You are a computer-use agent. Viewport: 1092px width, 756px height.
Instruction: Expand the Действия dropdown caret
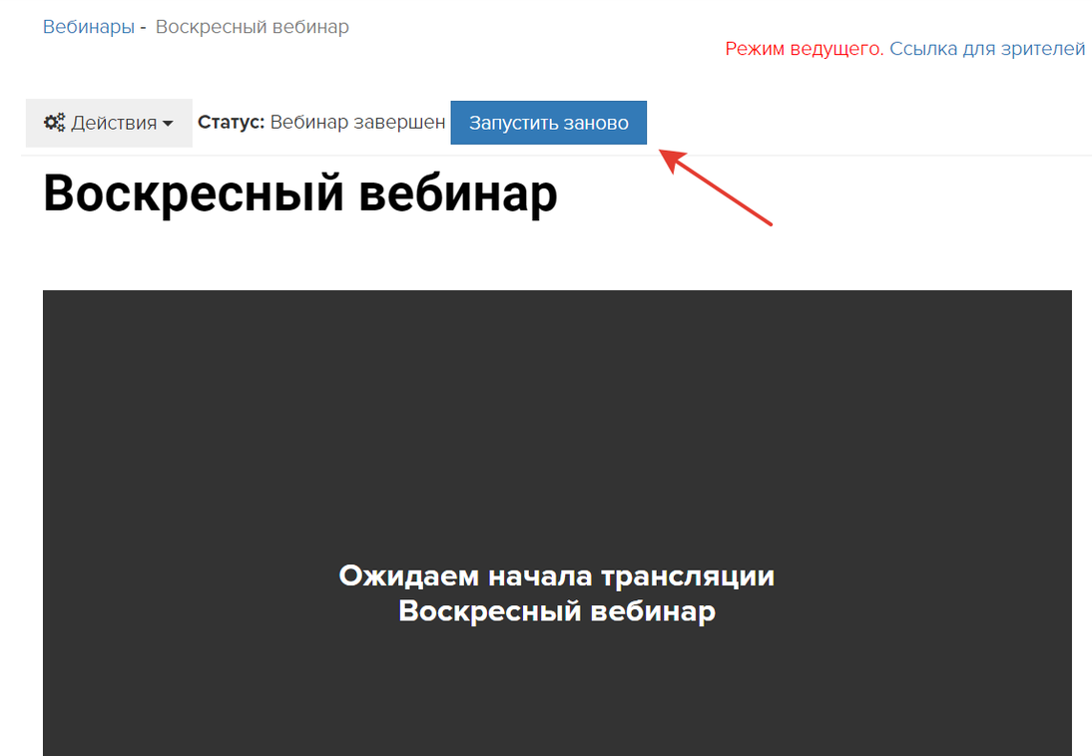[x=168, y=124]
